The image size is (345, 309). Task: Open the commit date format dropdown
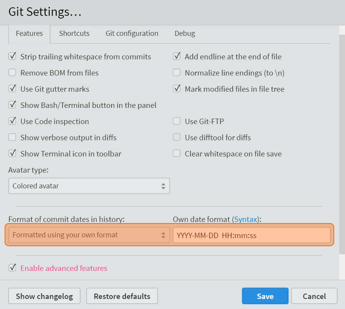pyautogui.click(x=89, y=235)
